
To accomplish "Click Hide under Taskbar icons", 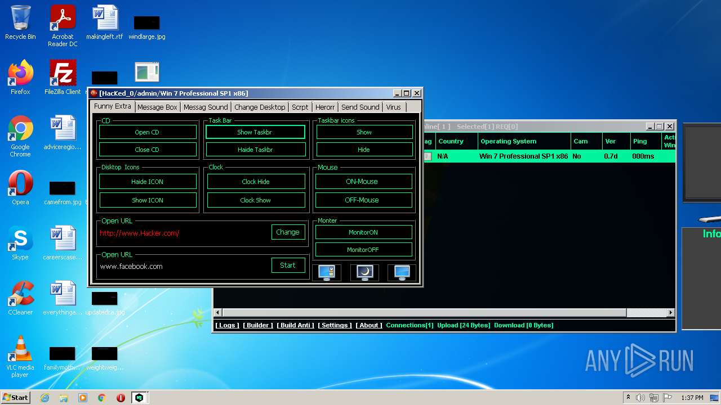I will (364, 150).
